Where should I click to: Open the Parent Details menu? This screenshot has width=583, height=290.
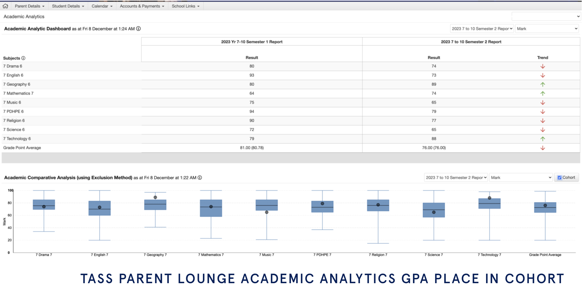(x=29, y=6)
